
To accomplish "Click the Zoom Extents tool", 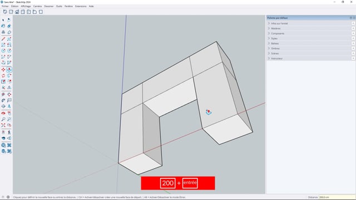I will (x=3, y=125).
